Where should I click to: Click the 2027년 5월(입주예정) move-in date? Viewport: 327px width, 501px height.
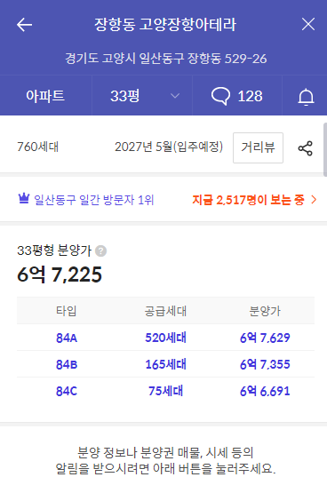pyautogui.click(x=169, y=147)
